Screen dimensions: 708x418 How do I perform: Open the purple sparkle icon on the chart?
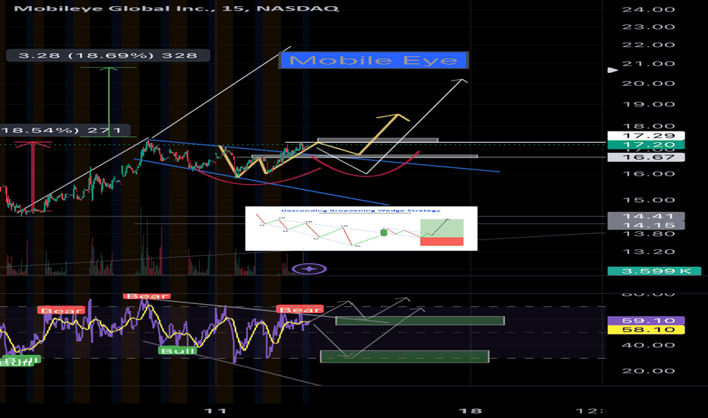point(309,269)
